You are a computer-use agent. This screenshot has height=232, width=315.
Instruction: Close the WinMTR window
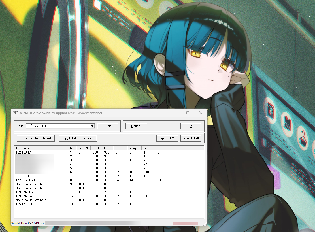tap(201, 113)
